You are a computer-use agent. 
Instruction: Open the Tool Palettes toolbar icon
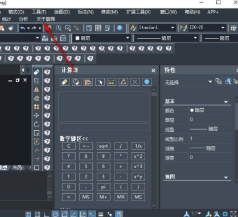click(107, 28)
